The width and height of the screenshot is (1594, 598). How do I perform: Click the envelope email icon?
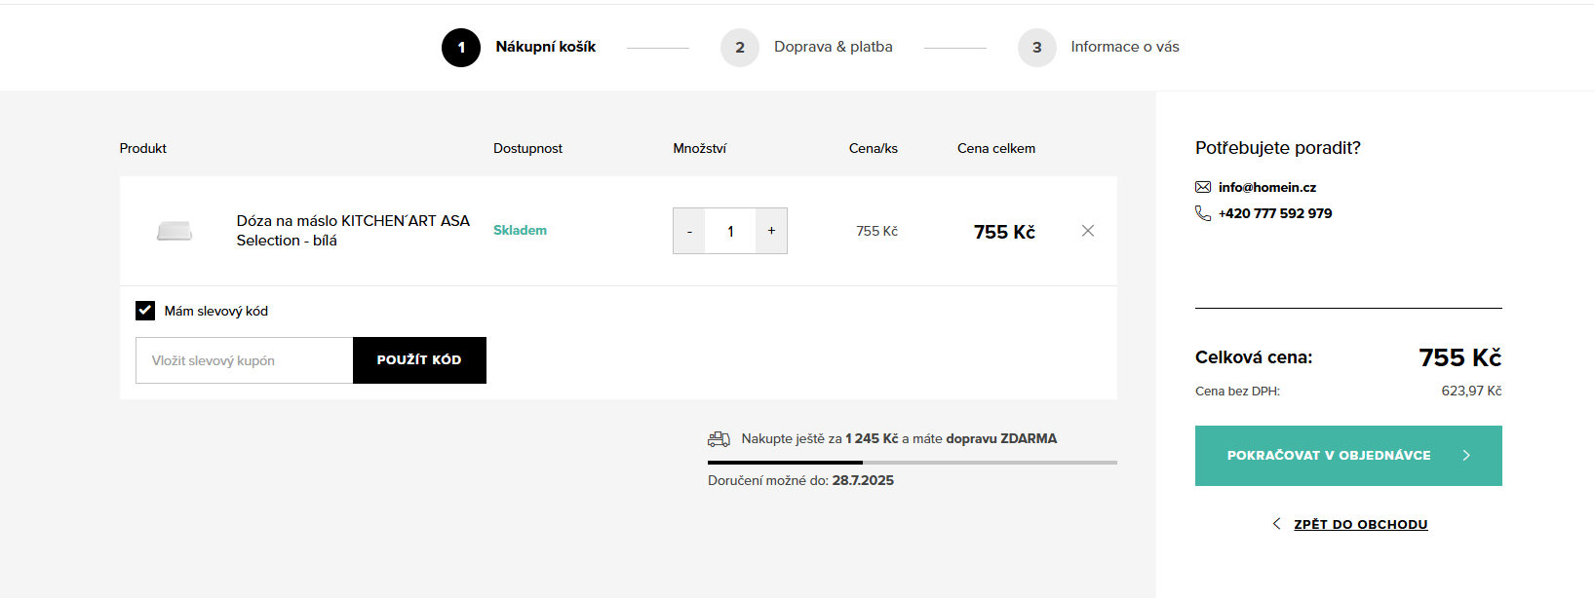[1203, 187]
